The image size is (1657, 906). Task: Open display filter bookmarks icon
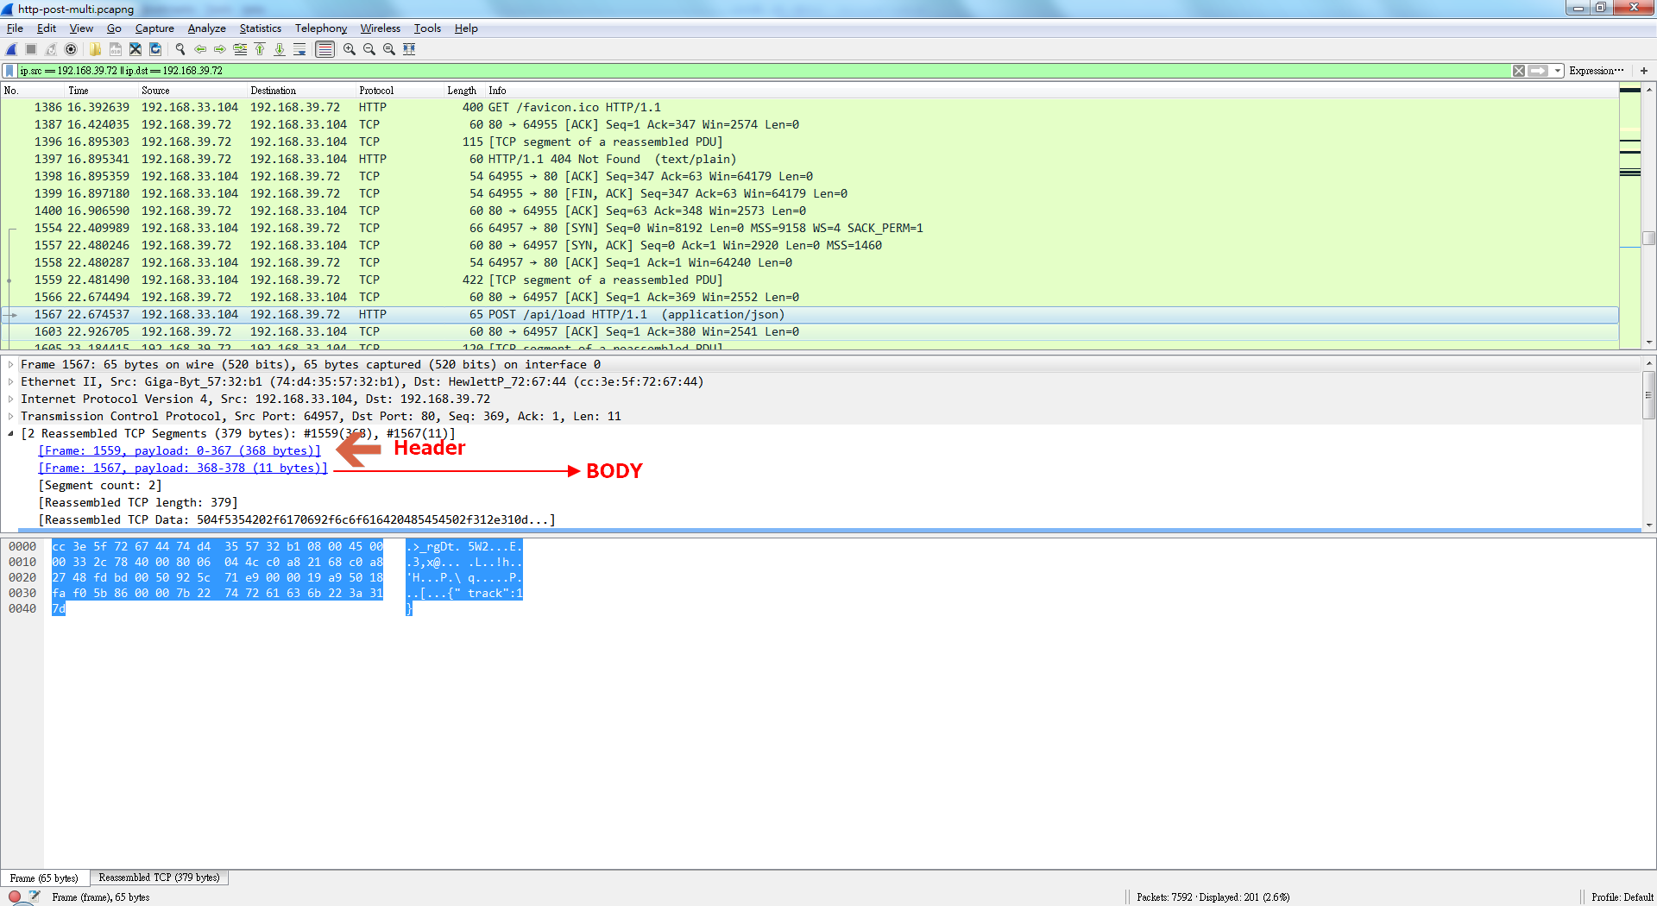coord(9,71)
